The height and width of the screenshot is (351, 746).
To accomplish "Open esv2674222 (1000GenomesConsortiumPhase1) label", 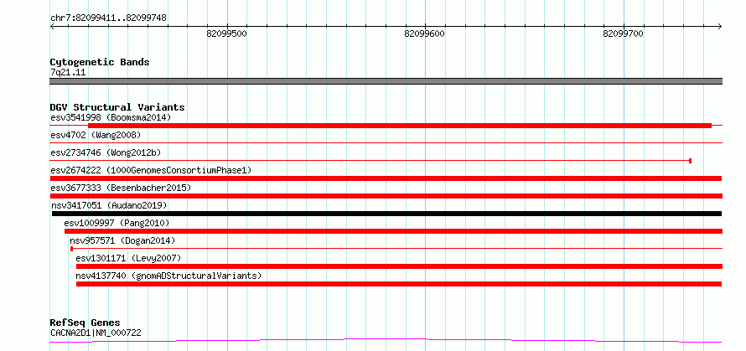I will pos(151,170).
